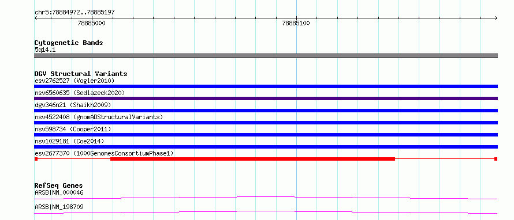
Task: Click the ARSB|NM_198709 transcript label
Action: point(59,207)
